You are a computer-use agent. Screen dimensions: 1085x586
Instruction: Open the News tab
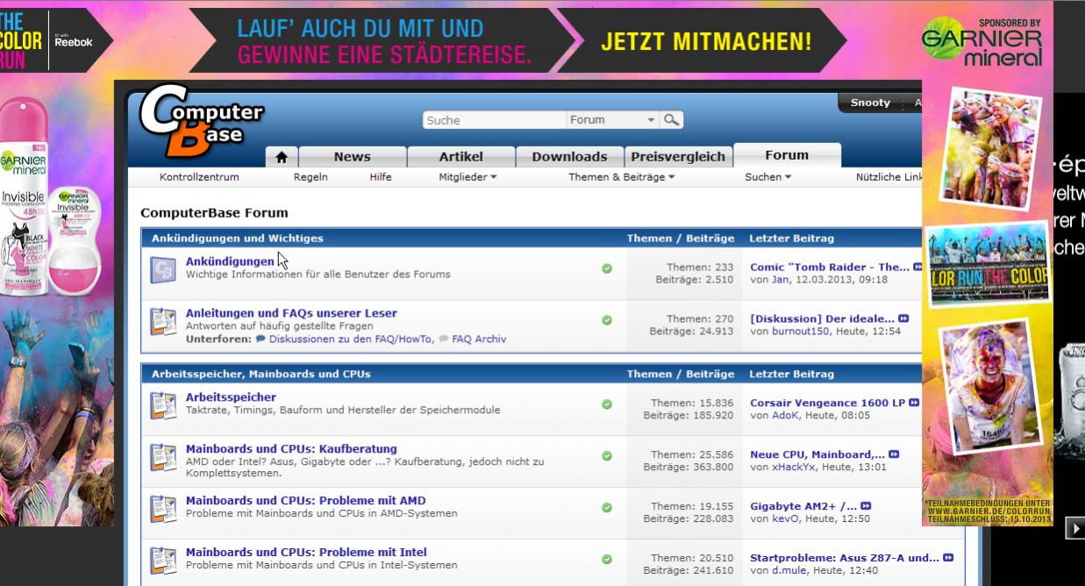(x=352, y=157)
